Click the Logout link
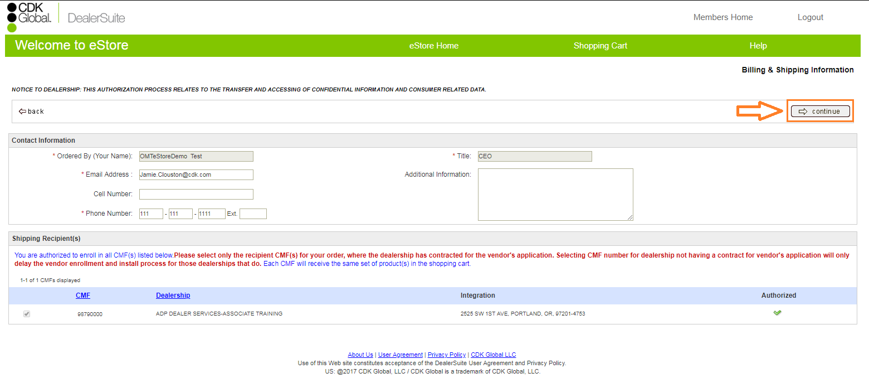This screenshot has height=383, width=869. pyautogui.click(x=810, y=17)
